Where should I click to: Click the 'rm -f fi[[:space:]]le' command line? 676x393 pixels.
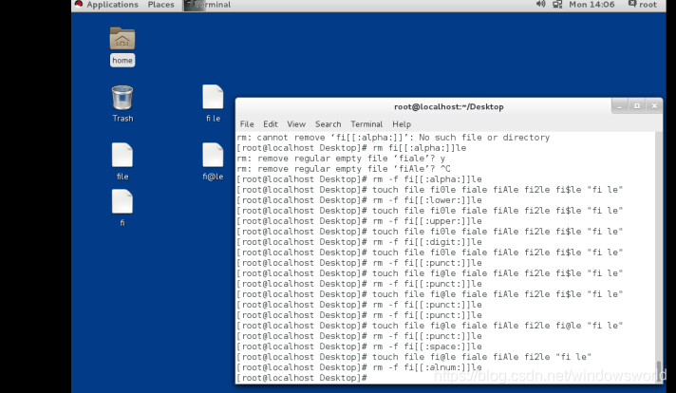tap(359, 346)
